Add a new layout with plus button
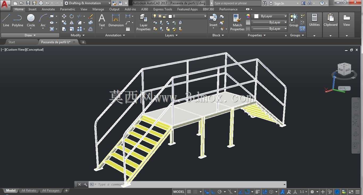 click(66, 190)
